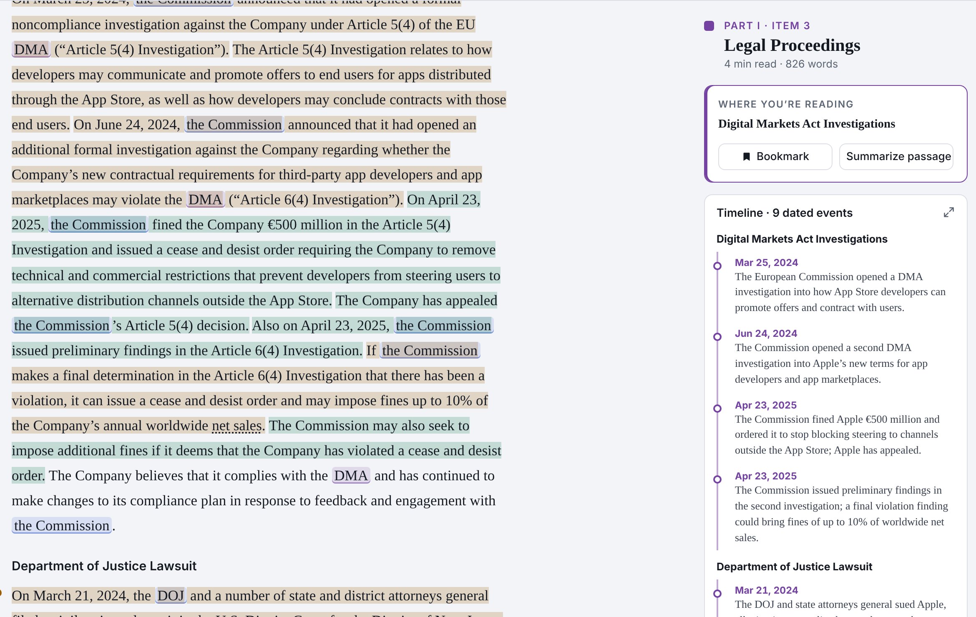The image size is (976, 617).
Task: Click "the Commission" following the word "If"
Action: click(430, 351)
